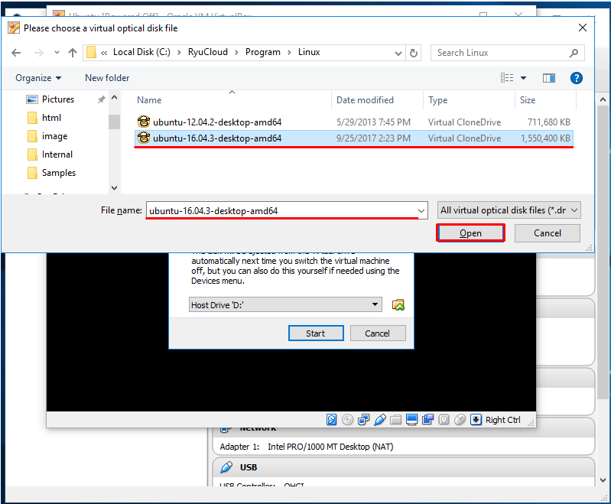
Task: Sort by Date modified column header
Action: (377, 100)
